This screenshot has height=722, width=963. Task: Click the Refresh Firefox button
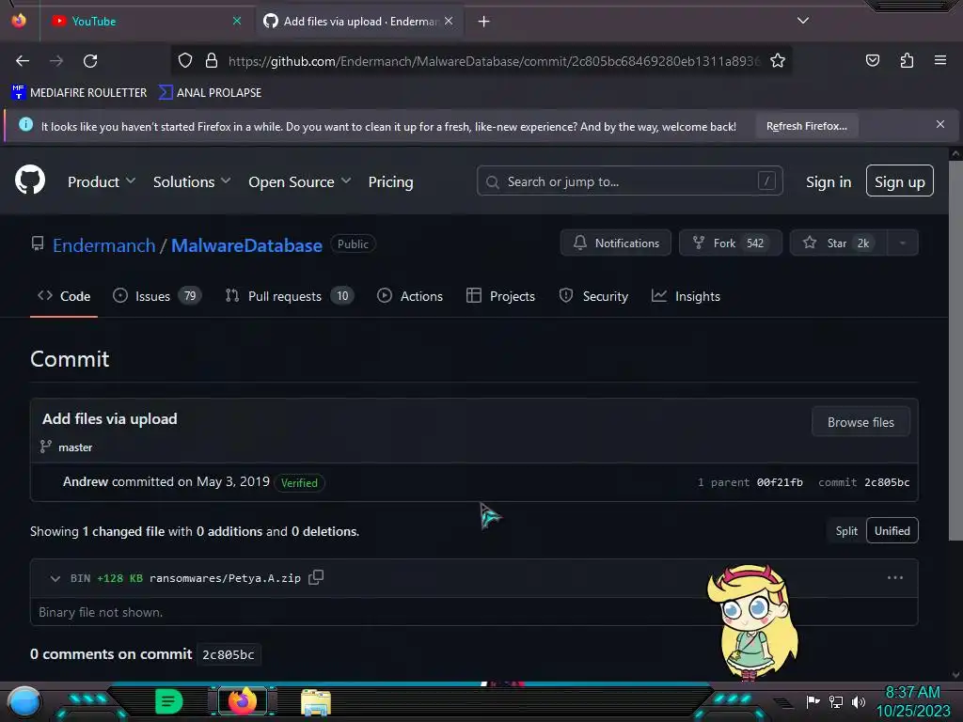[x=806, y=126]
